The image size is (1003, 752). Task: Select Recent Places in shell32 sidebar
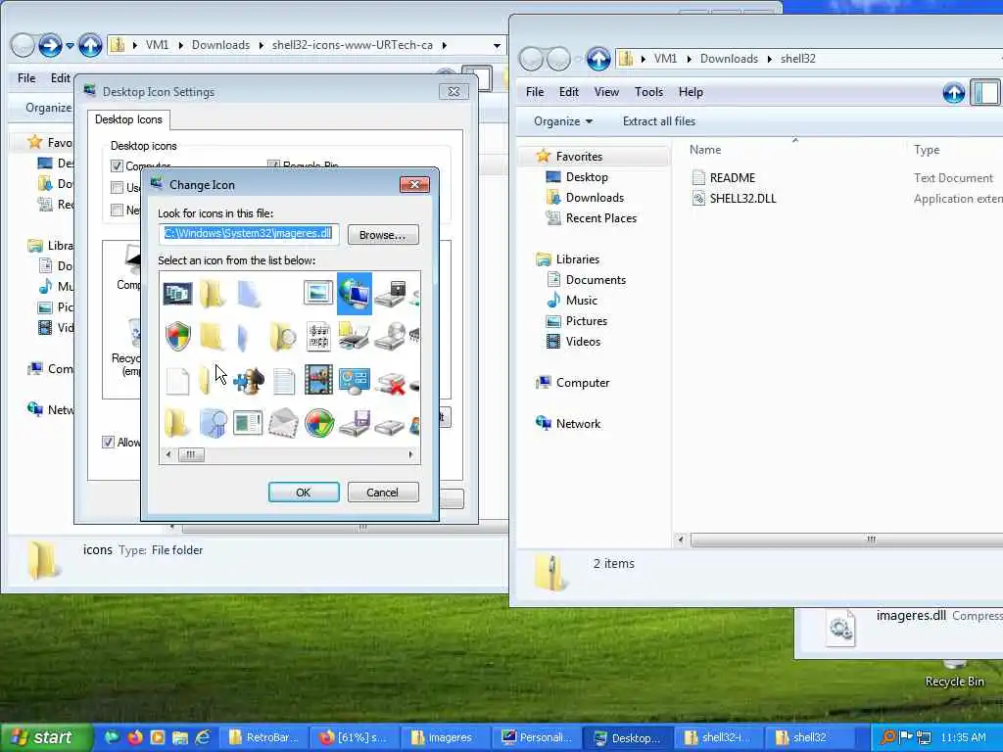(x=592, y=218)
